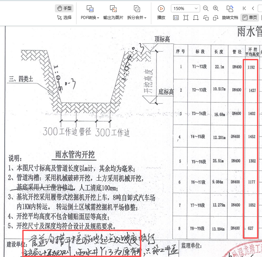Click the 1427 height value

pos(252,90)
